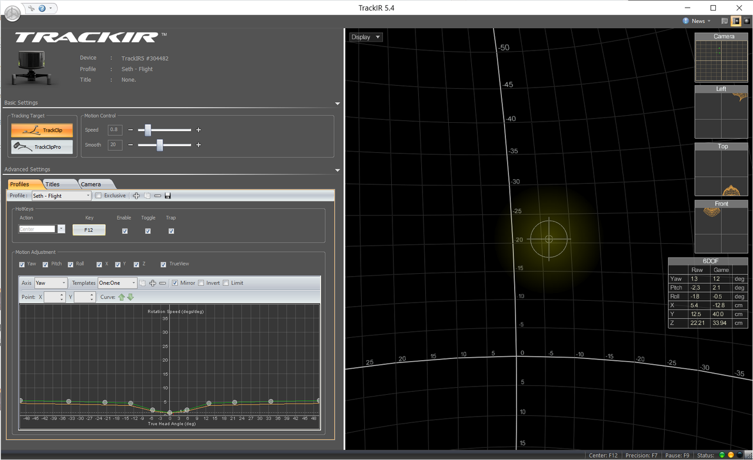Open the Templates dropdown showing One:One
Screen dimensions: 753x460
(118, 283)
